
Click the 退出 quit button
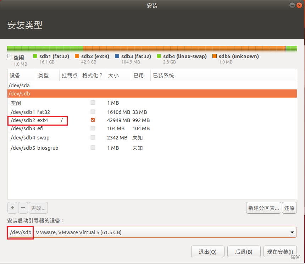coord(207,252)
